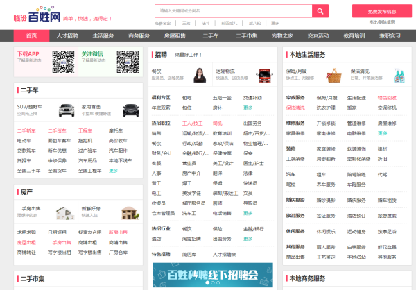Open the 交友活动 navigation tab
The width and height of the screenshot is (416, 290).
click(318, 35)
